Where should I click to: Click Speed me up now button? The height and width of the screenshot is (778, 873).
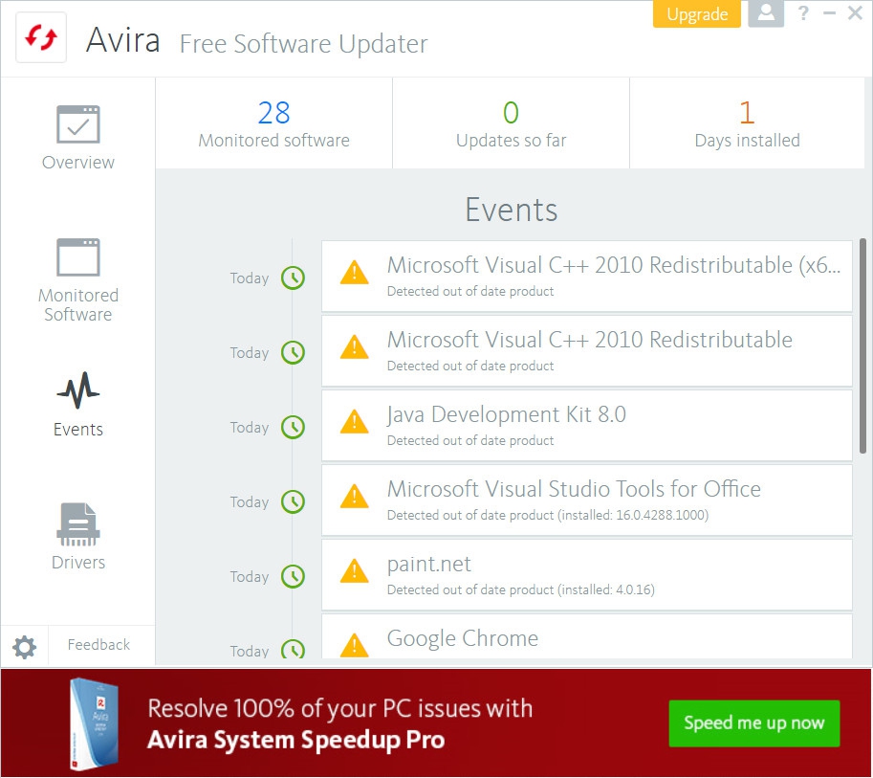(753, 722)
